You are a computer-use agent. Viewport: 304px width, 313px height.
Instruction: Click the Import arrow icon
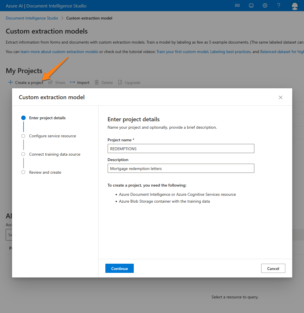point(73,82)
